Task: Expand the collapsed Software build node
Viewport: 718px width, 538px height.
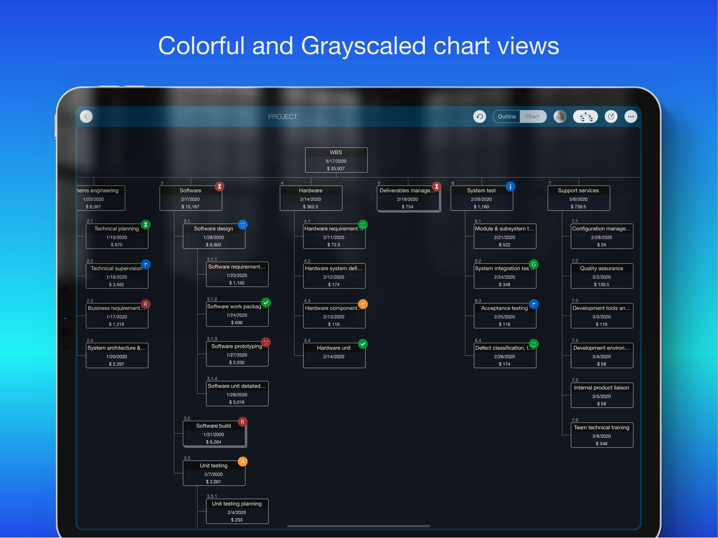Action: 214,434
